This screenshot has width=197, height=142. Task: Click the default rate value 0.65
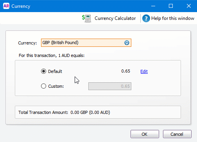[125, 71]
